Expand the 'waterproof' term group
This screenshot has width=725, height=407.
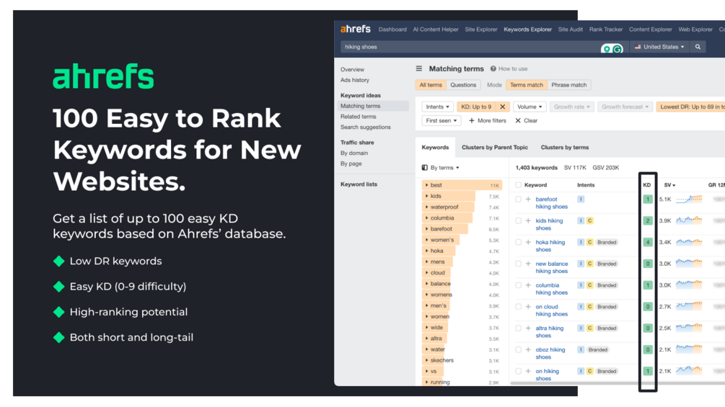point(427,207)
